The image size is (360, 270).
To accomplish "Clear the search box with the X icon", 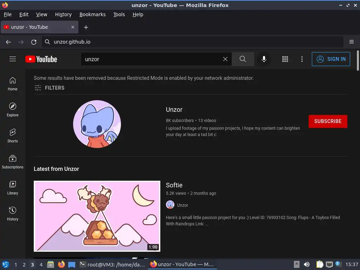I will 225,59.
